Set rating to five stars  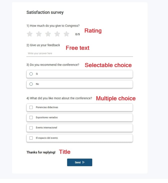tap(66, 34)
